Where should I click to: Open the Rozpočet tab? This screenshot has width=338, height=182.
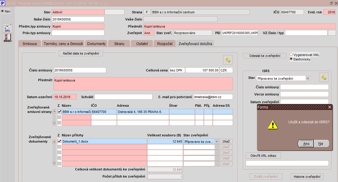pyautogui.click(x=164, y=44)
